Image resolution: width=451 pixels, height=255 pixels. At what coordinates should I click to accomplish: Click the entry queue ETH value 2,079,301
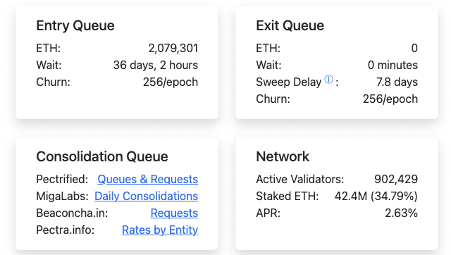coord(173,49)
